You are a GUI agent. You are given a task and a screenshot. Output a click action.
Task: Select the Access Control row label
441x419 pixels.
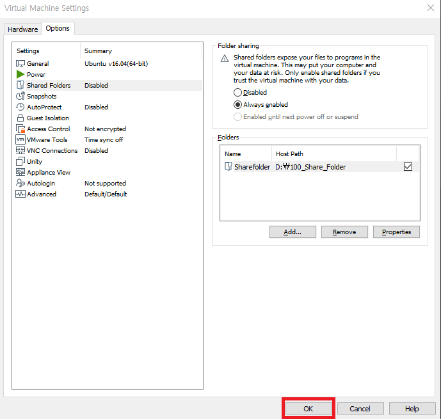[49, 129]
